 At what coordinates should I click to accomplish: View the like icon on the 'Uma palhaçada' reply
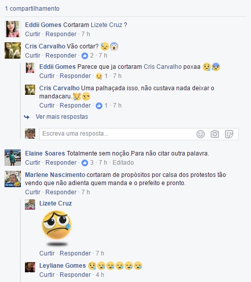[99, 106]
